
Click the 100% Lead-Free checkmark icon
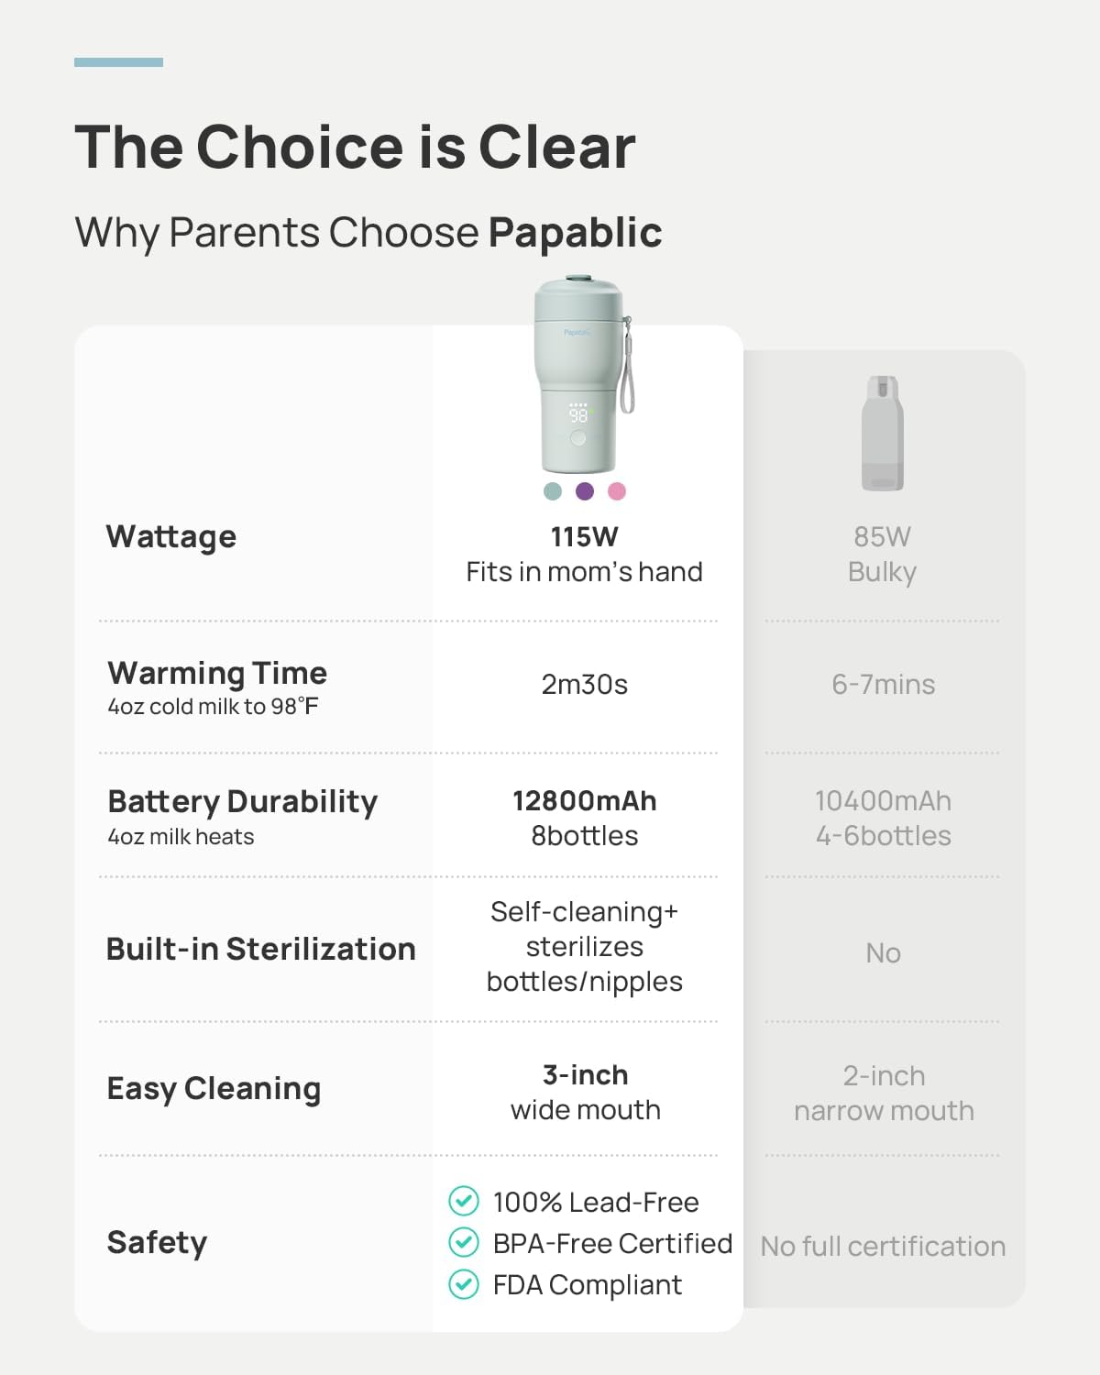click(464, 1201)
